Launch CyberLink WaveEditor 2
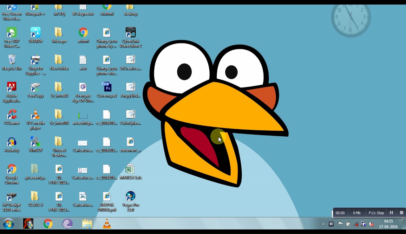The image size is (406, 234). (x=130, y=38)
